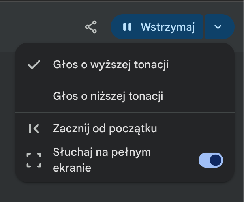Switch to Głos o niższej tonacji

click(125, 96)
